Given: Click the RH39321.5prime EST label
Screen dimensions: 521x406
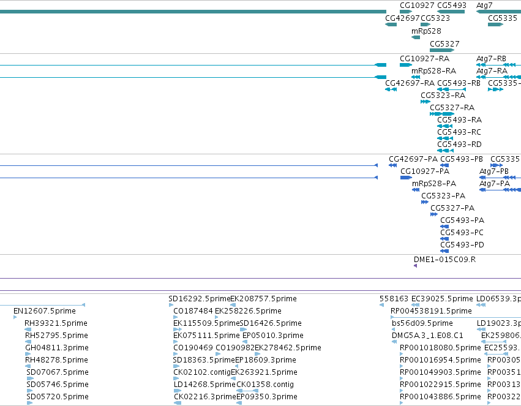Looking at the screenshot, I should coord(56,323).
